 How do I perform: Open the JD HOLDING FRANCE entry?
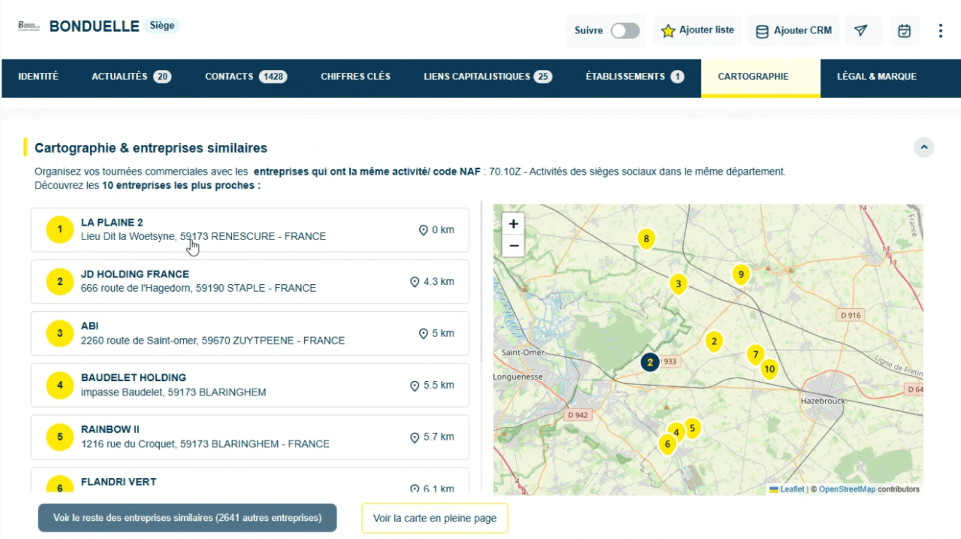coord(250,281)
